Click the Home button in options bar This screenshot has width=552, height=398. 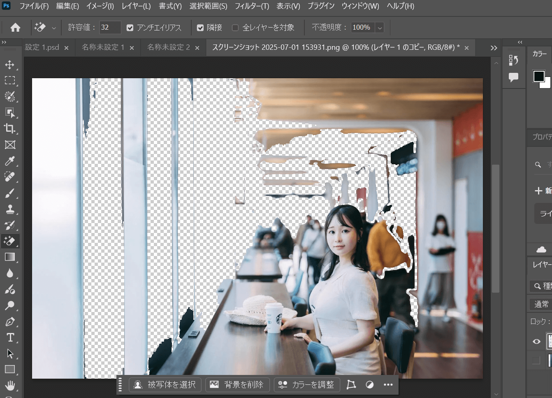(x=15, y=28)
